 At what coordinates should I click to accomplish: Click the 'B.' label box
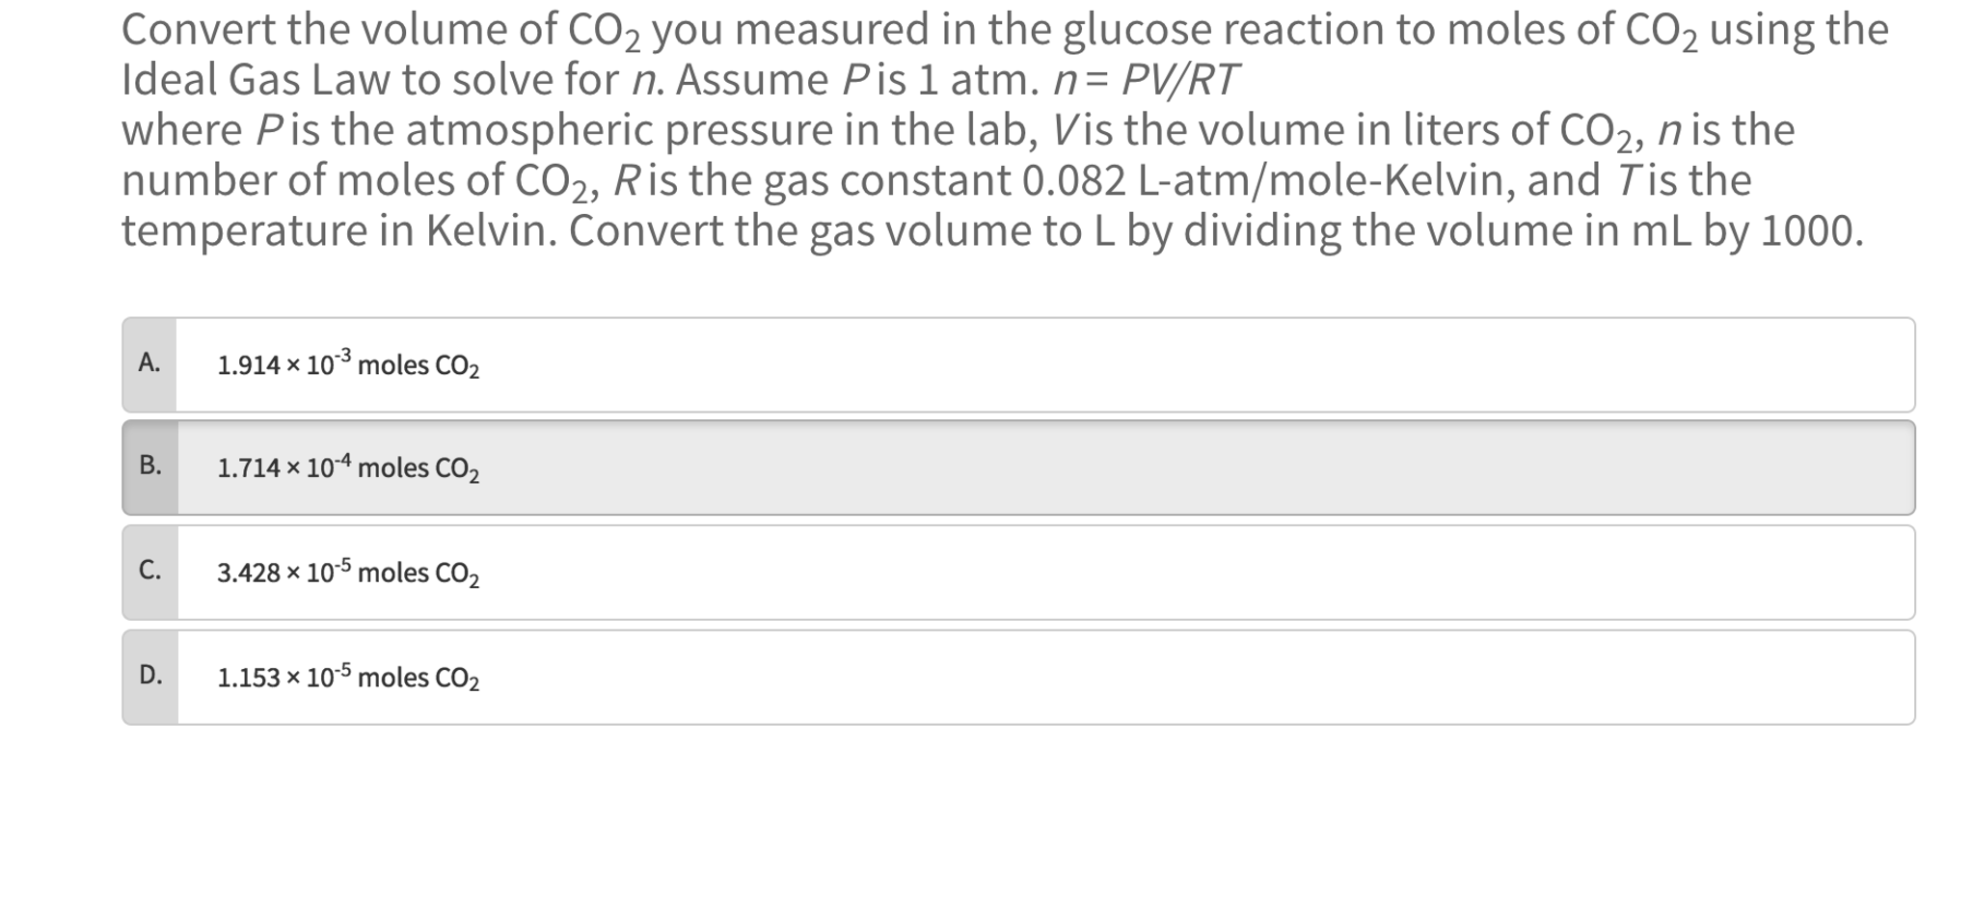tap(150, 469)
